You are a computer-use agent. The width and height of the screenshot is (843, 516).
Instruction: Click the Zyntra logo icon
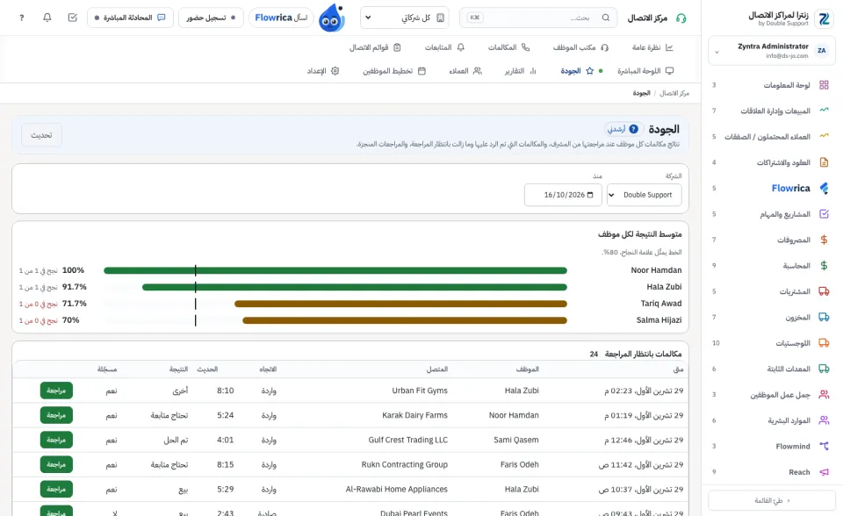825,18
